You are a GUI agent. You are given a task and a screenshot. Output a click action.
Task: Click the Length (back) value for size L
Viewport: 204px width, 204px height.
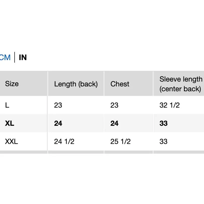coord(58,105)
